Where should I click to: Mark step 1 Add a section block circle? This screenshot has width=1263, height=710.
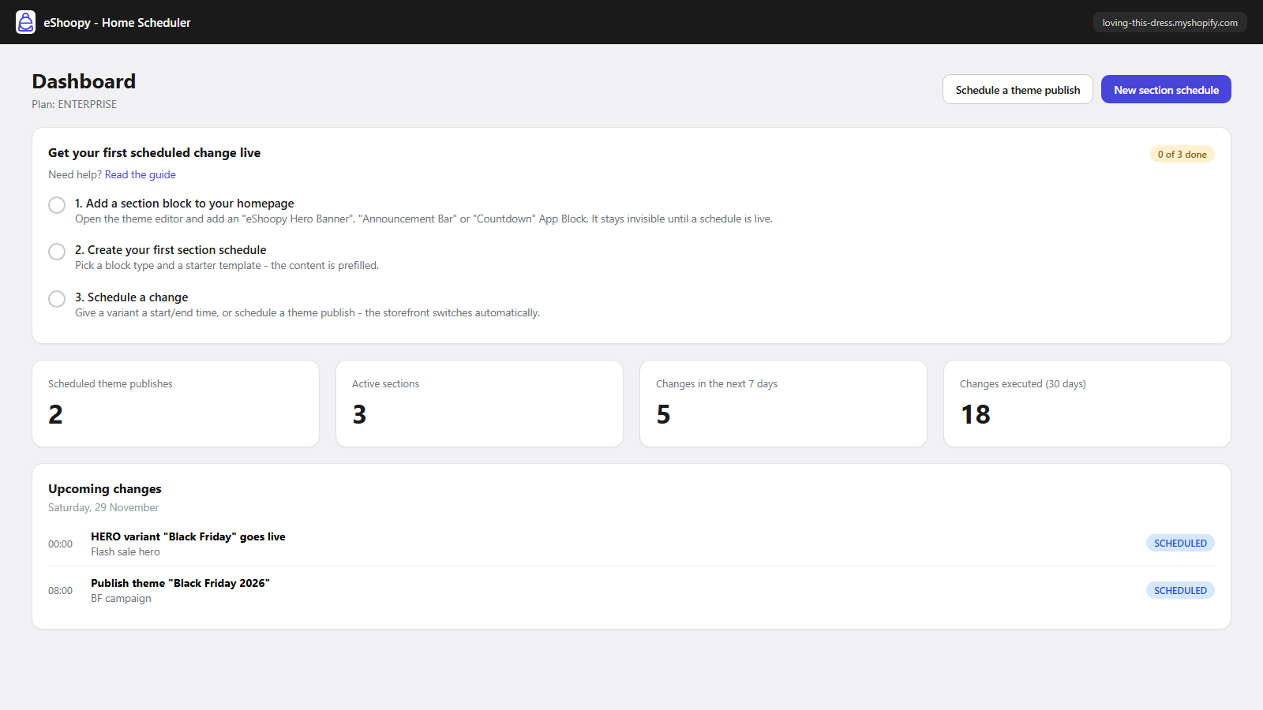click(57, 205)
